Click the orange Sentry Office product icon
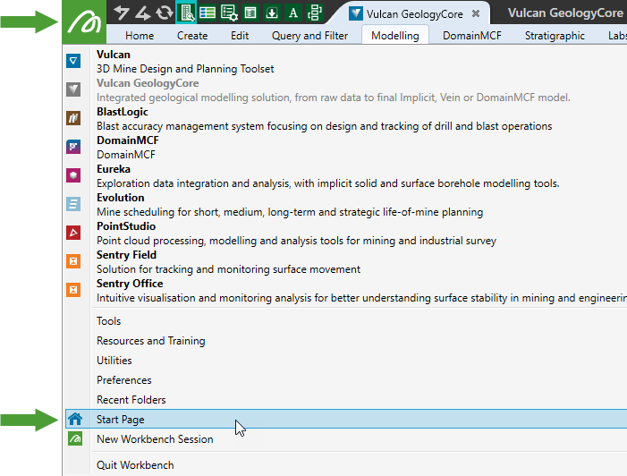This screenshot has height=476, width=627. point(73,290)
